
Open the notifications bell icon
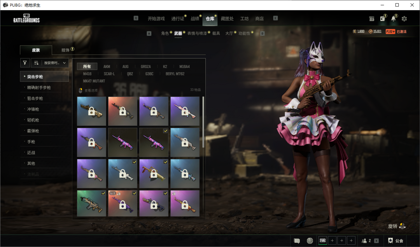coord(393,18)
